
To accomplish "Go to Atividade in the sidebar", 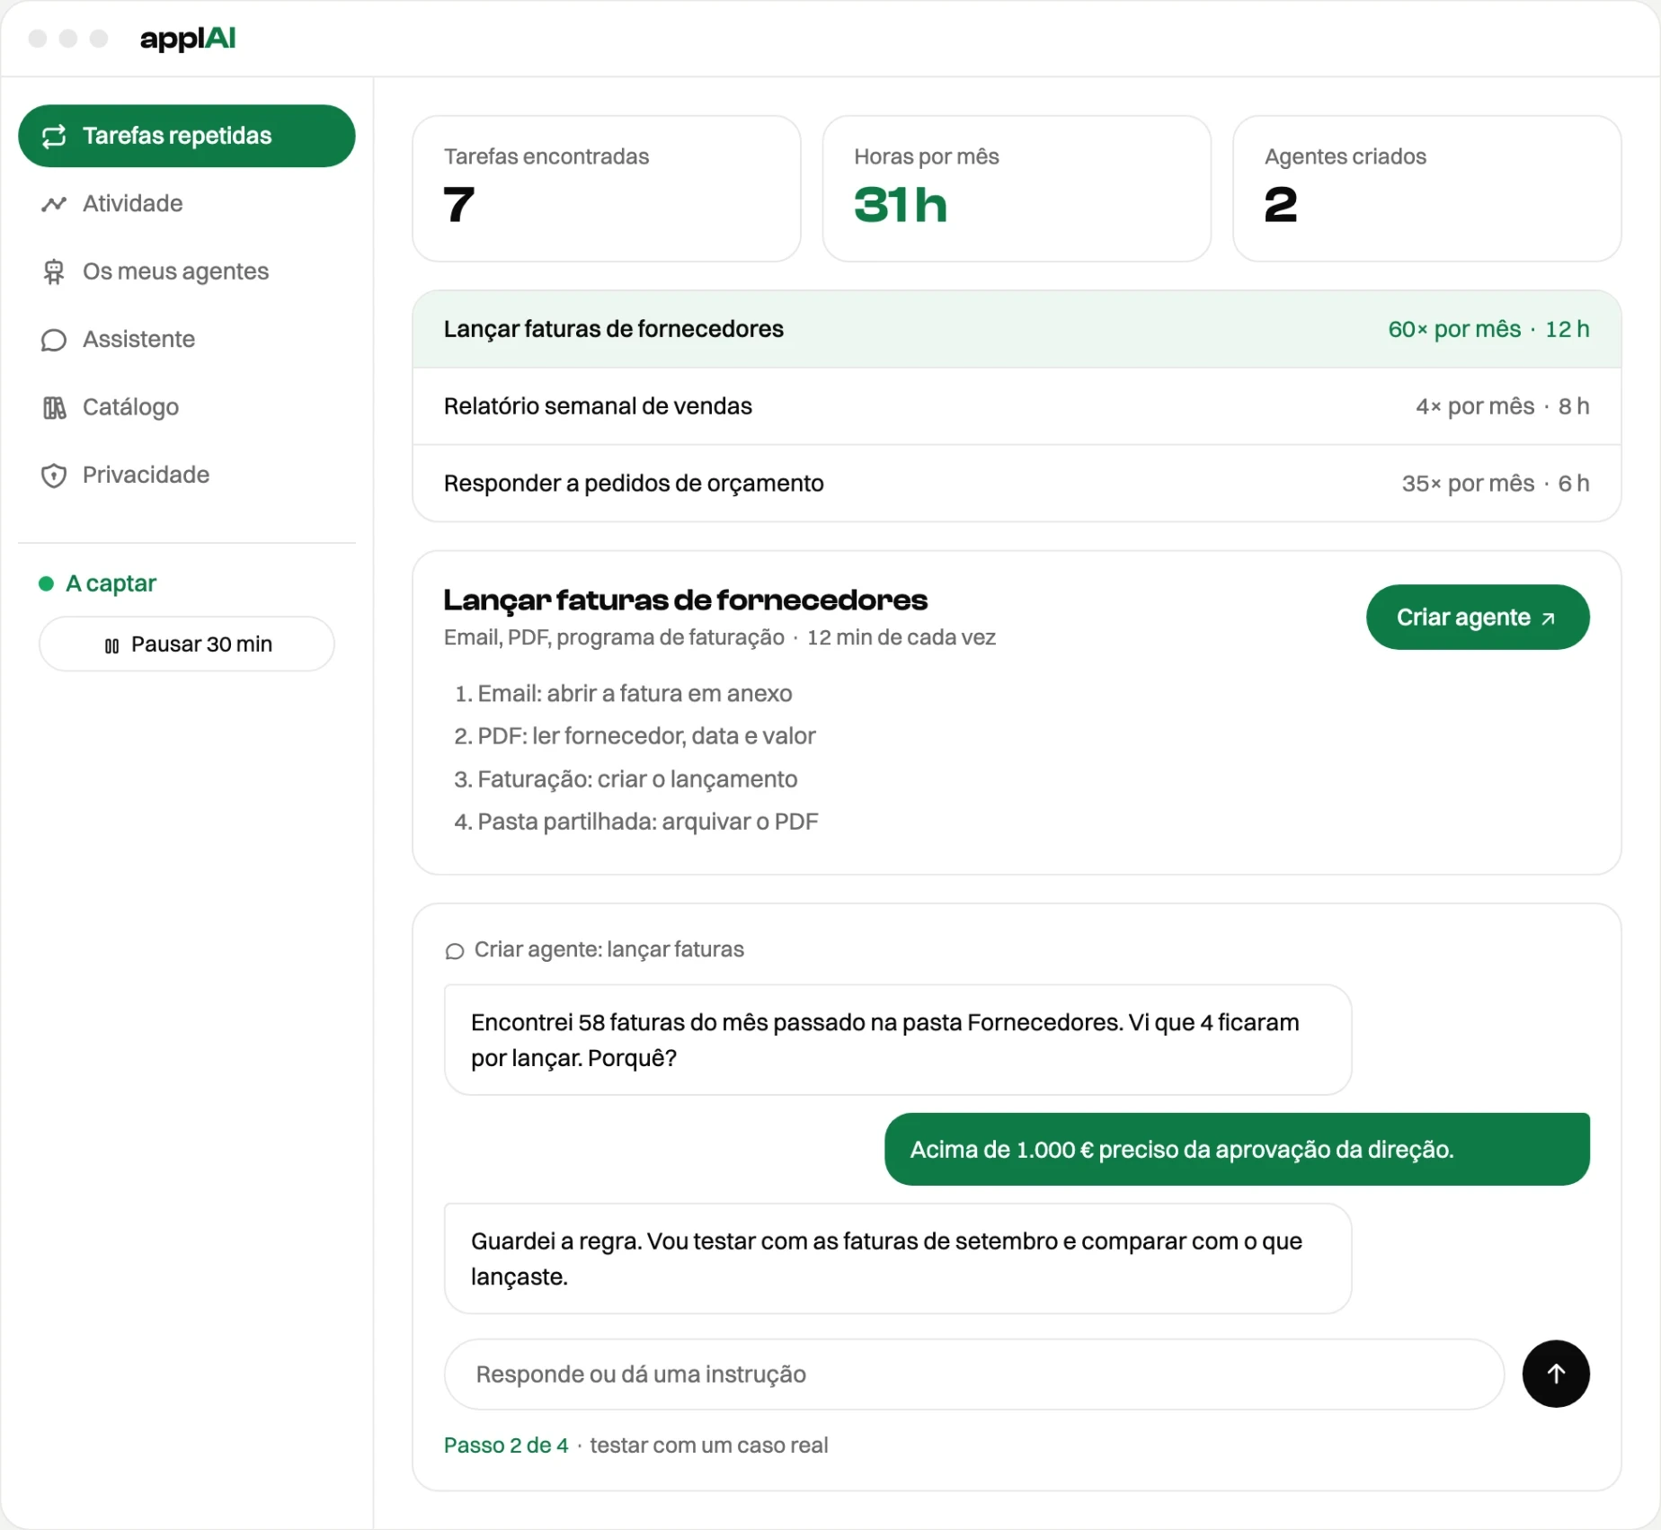I will point(187,204).
